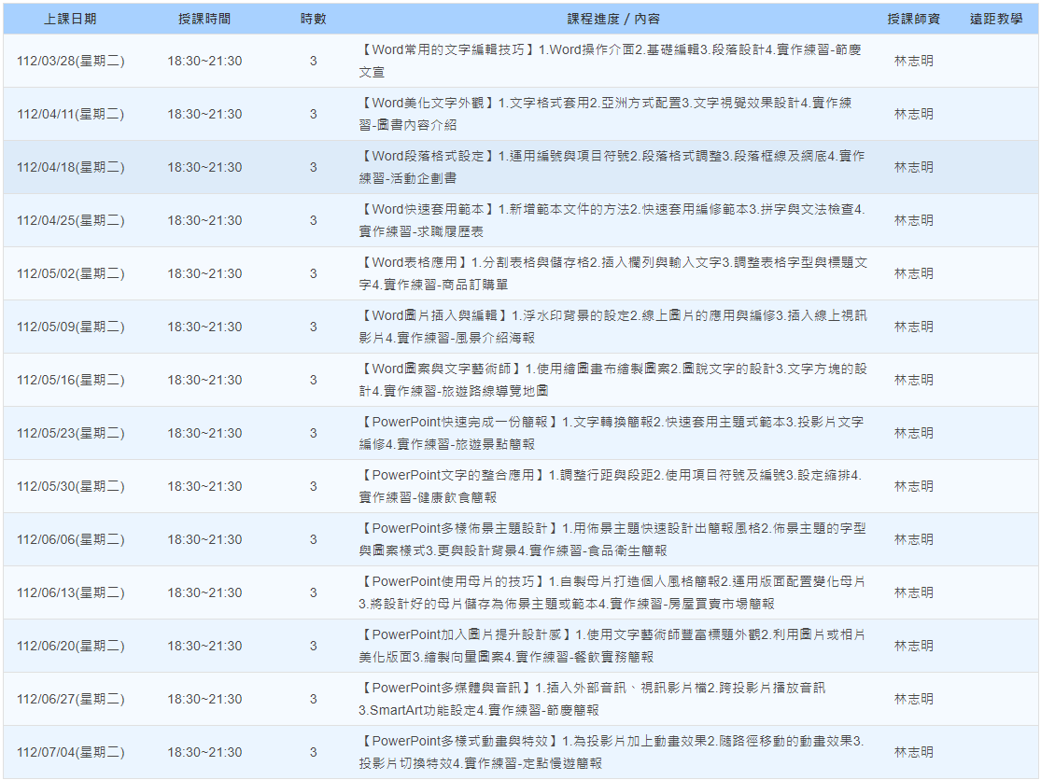
Task: Click 林志明 in the 112/03/28 row
Action: pos(913,61)
